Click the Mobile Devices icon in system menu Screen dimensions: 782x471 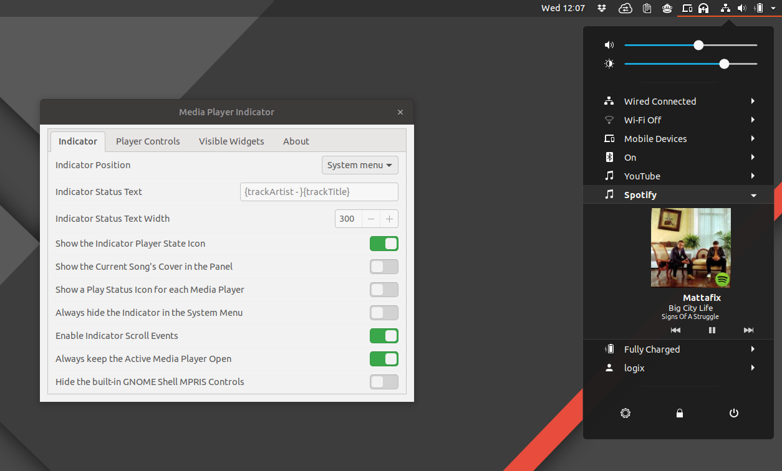(x=609, y=138)
